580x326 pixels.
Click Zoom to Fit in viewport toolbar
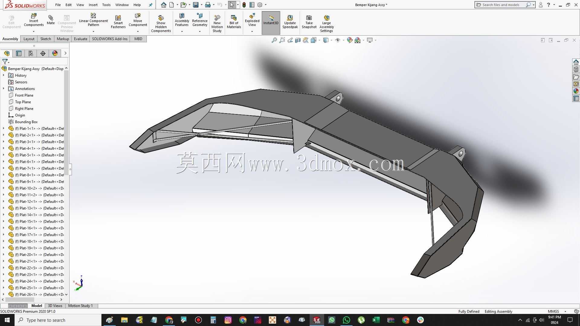click(x=274, y=40)
